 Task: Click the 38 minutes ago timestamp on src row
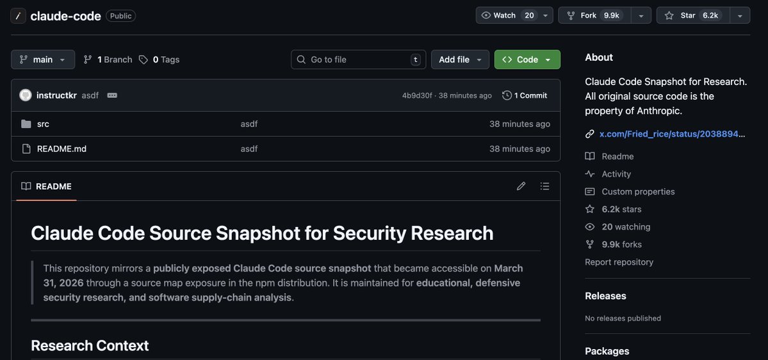[519, 124]
